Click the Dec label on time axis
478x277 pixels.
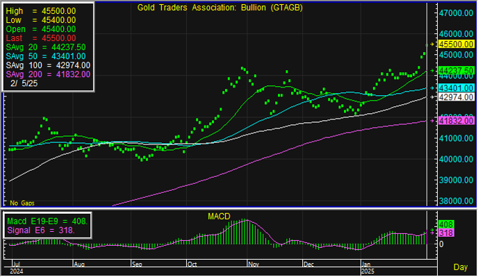coord(308,264)
